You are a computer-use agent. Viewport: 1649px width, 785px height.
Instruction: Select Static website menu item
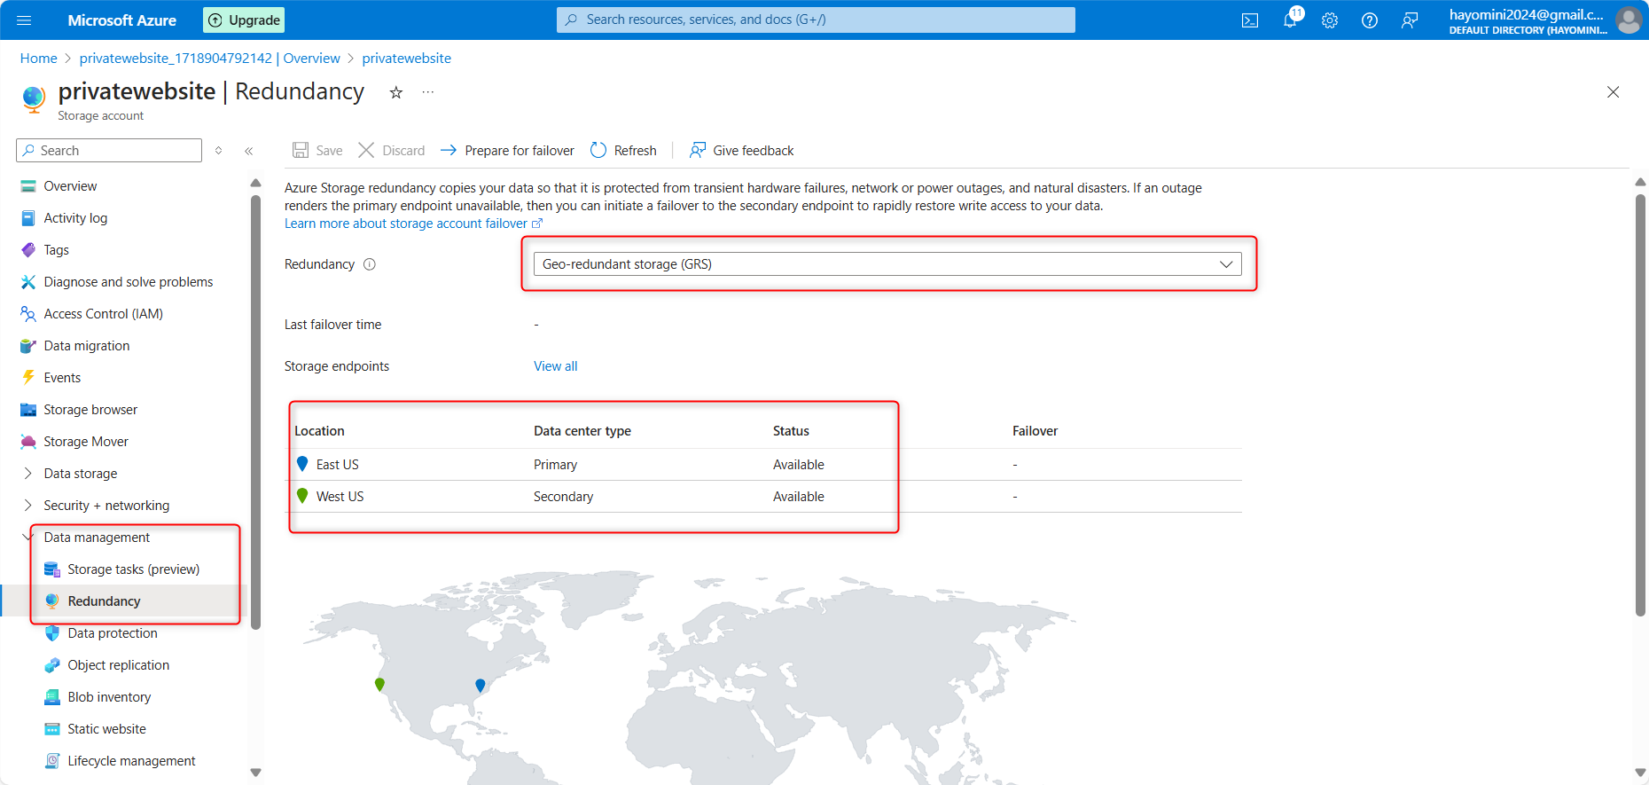(x=106, y=729)
